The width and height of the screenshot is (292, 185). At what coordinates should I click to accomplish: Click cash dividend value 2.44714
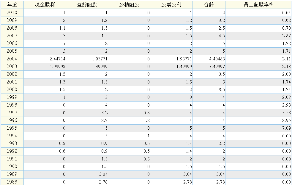pyautogui.click(x=58, y=59)
